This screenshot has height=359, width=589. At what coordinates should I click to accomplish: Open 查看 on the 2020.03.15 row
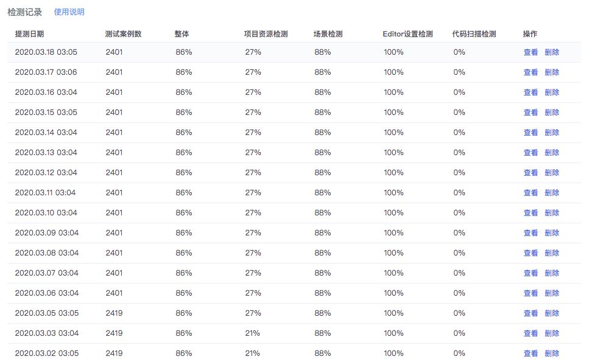[531, 112]
